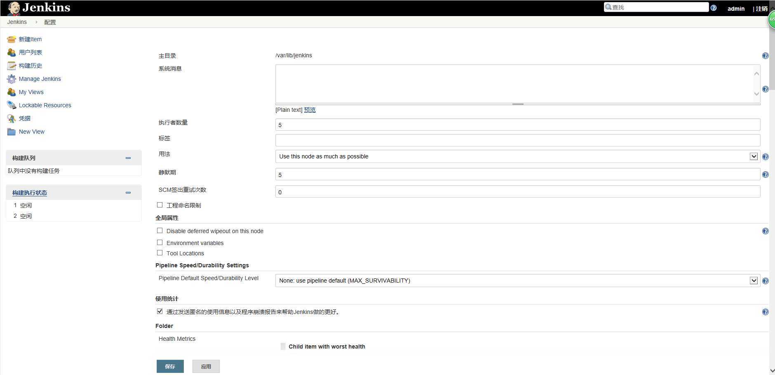Click executor 1 空闲 status

[26, 205]
